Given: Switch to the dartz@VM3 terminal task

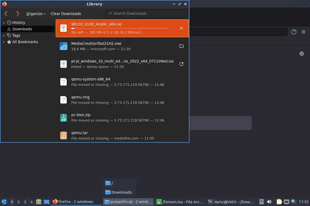Looking at the screenshot, I should [x=231, y=202].
